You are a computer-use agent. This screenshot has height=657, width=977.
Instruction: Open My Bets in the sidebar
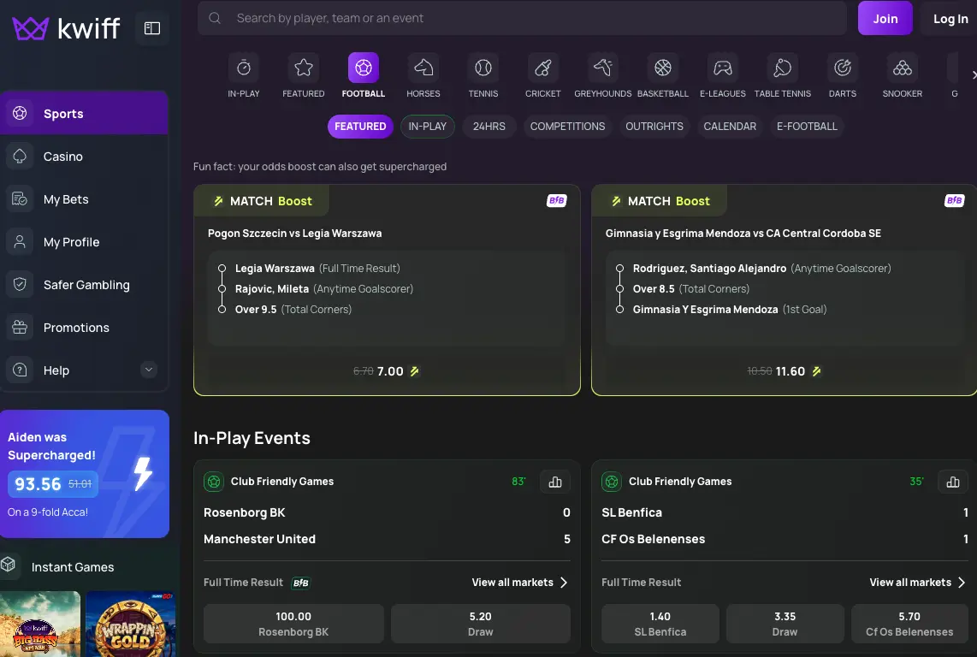click(84, 199)
